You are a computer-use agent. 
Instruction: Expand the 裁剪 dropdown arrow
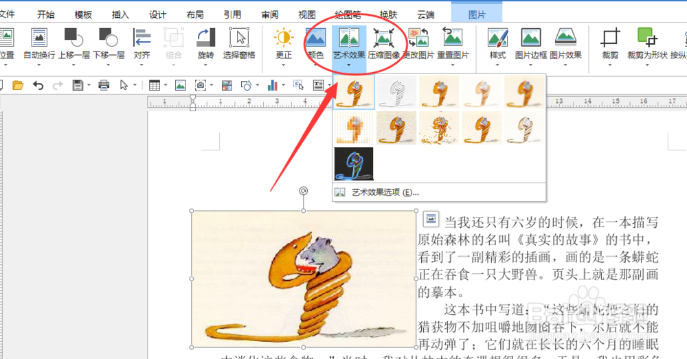(610, 65)
